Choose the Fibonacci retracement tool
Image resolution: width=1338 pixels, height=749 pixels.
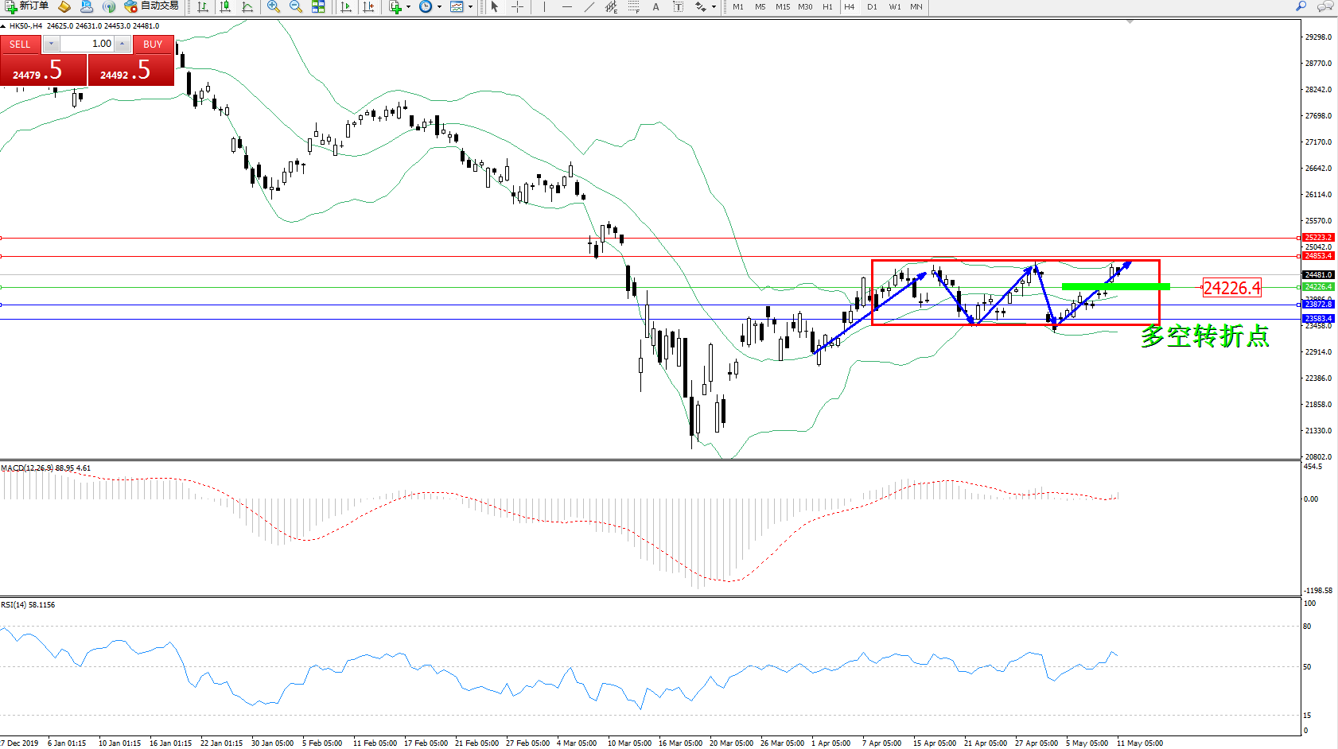[x=633, y=7]
